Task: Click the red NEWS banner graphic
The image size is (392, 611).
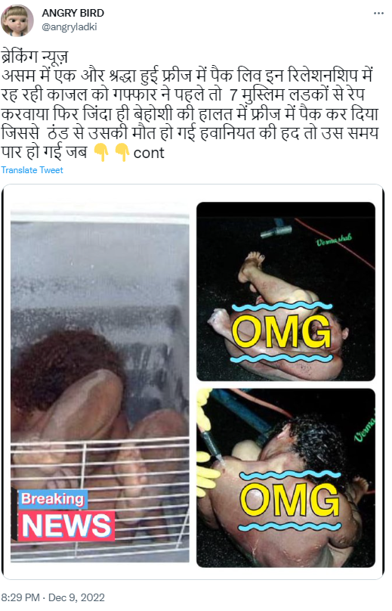Action: (66, 526)
